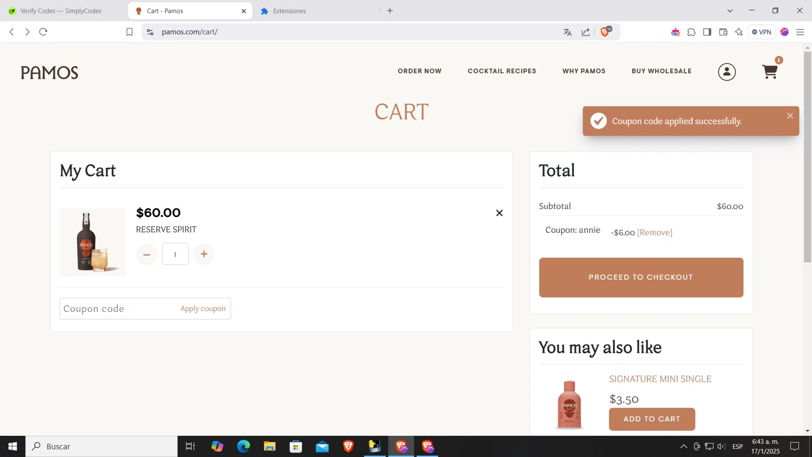Go back in browser history
Image resolution: width=812 pixels, height=457 pixels.
tap(11, 32)
